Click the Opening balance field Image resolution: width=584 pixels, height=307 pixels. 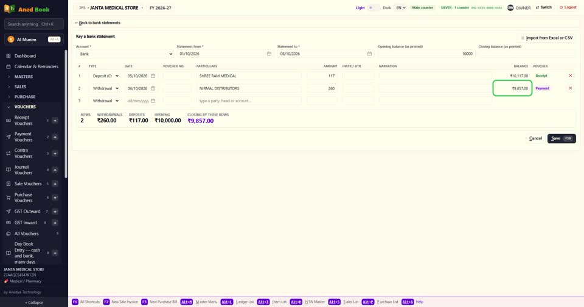pyautogui.click(x=426, y=54)
